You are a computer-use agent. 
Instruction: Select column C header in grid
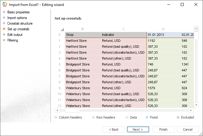(x=123, y=29)
